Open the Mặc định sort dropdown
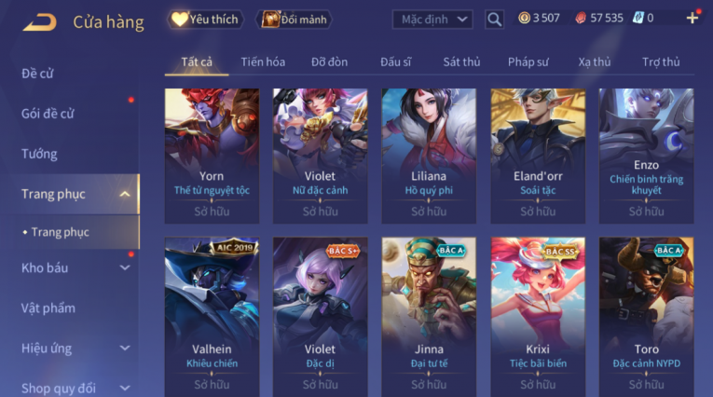The height and width of the screenshot is (397, 713). tap(432, 20)
